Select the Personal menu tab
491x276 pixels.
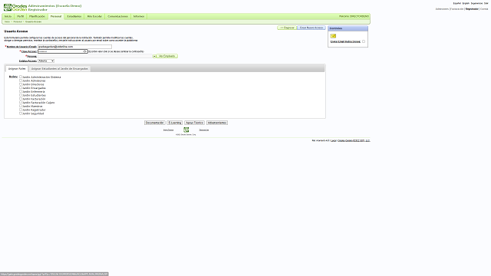(x=56, y=16)
